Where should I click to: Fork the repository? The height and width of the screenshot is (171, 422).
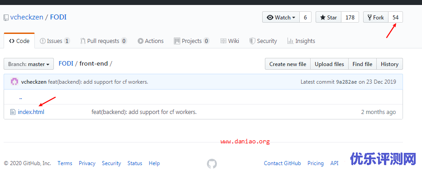pyautogui.click(x=376, y=17)
